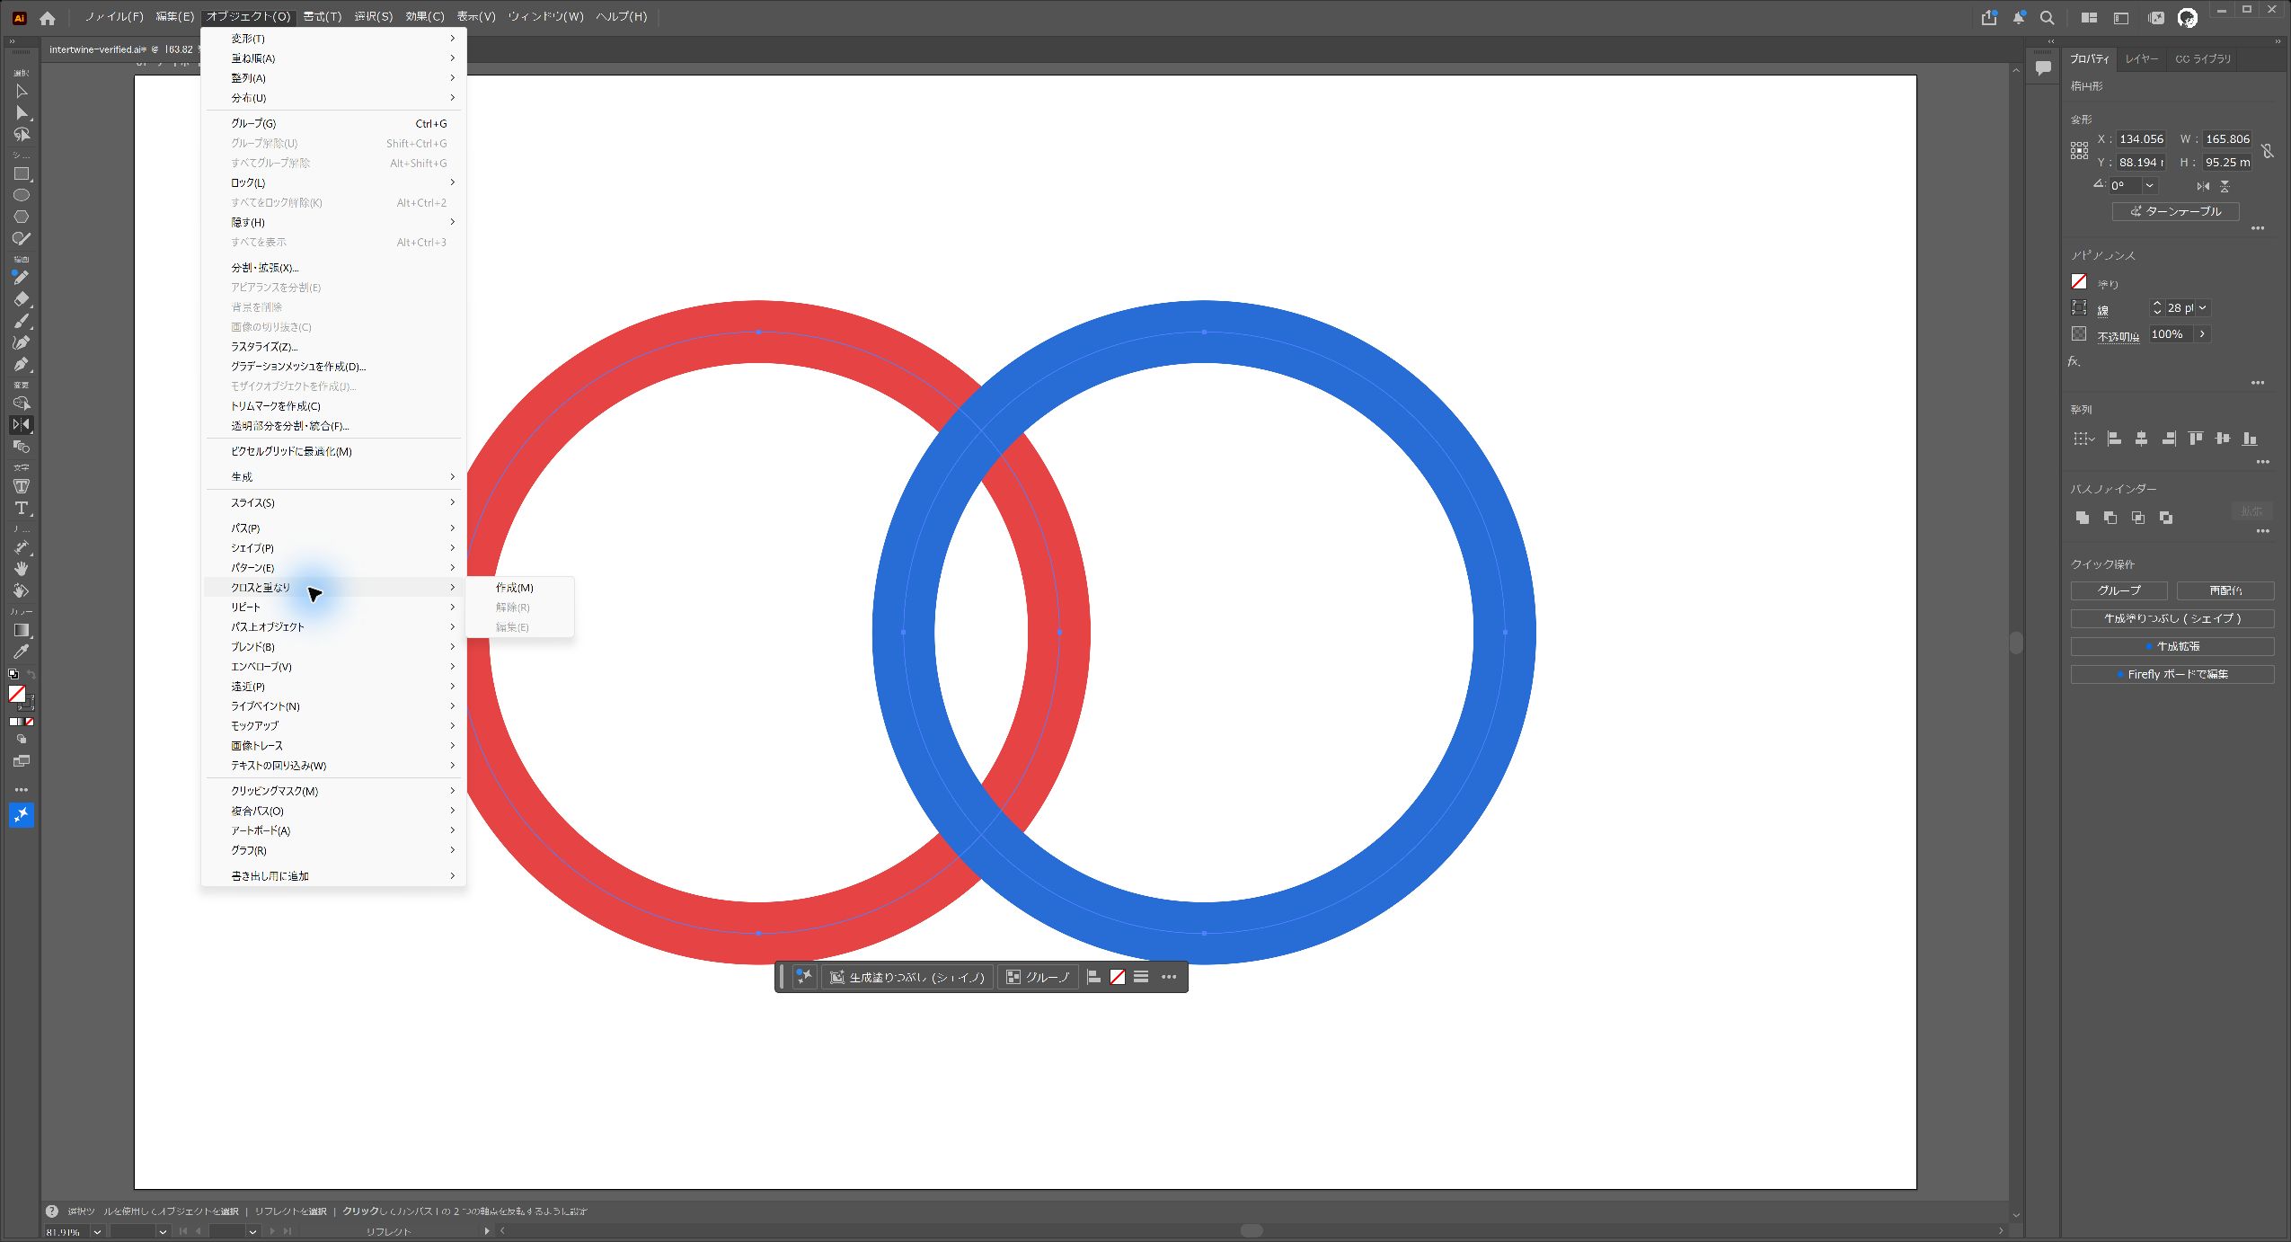The height and width of the screenshot is (1242, 2291).
Task: Expand the opacity slider arrow
Action: click(x=2202, y=334)
